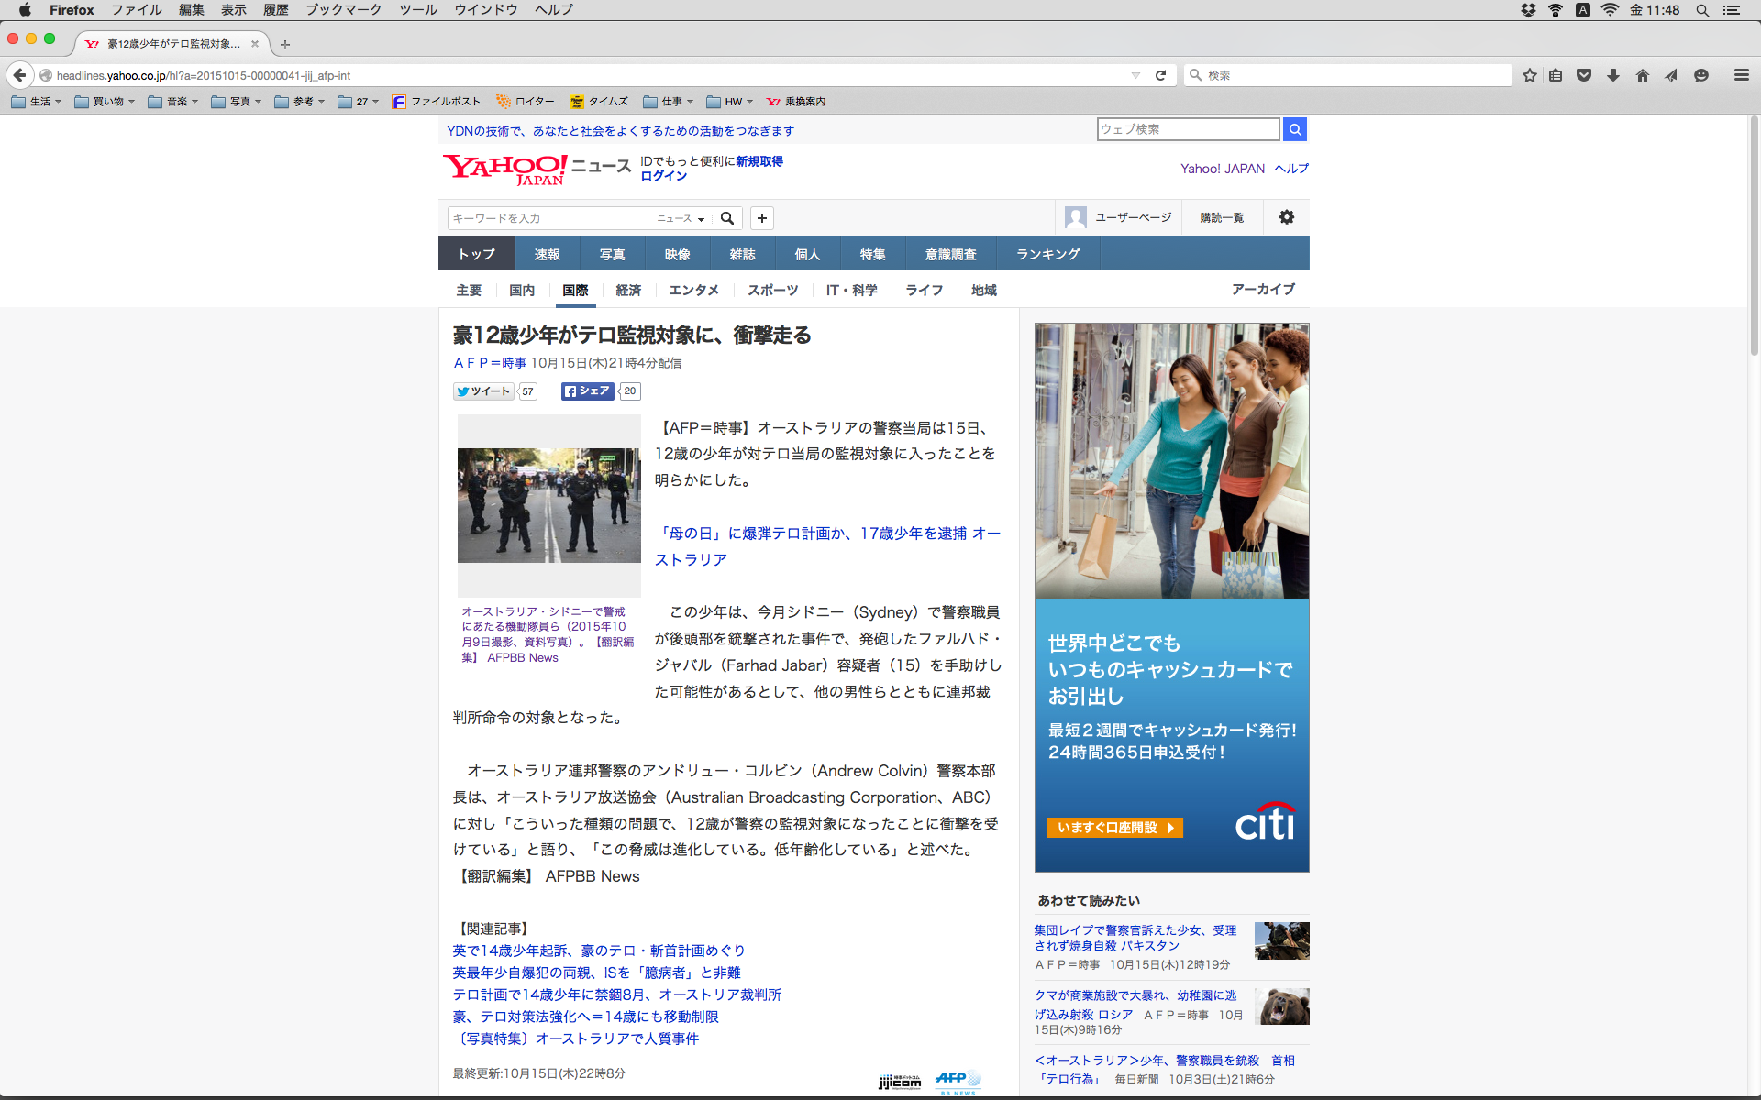Click the Firefox reload page icon
The image size is (1761, 1100).
click(1160, 75)
